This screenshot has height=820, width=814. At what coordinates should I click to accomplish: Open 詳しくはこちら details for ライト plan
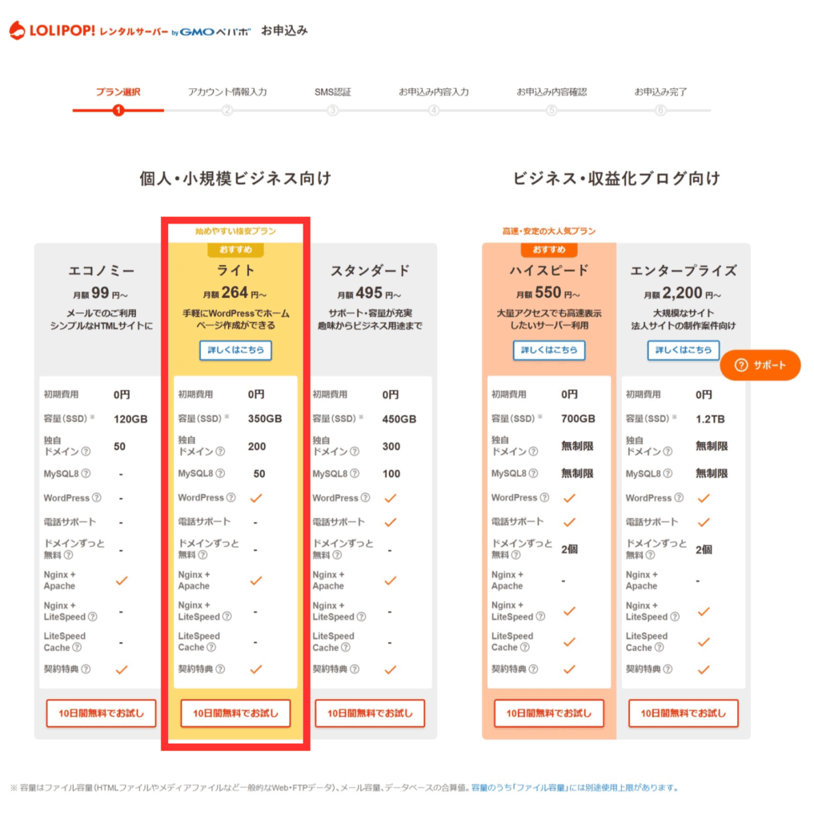[235, 351]
